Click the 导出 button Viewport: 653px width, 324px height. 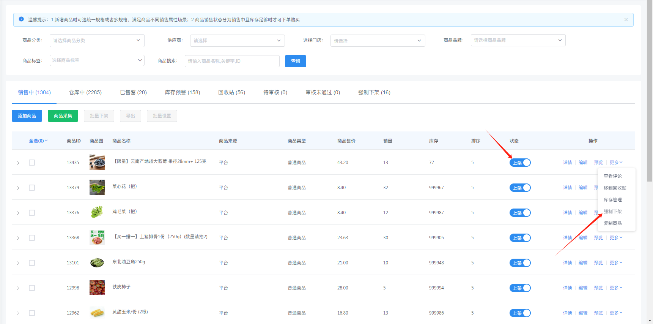tap(131, 116)
